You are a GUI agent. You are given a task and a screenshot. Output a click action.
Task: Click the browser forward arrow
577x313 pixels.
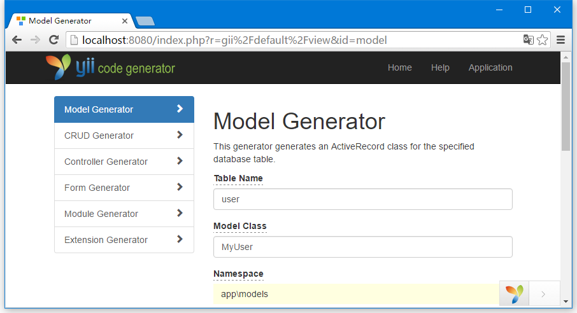point(35,39)
